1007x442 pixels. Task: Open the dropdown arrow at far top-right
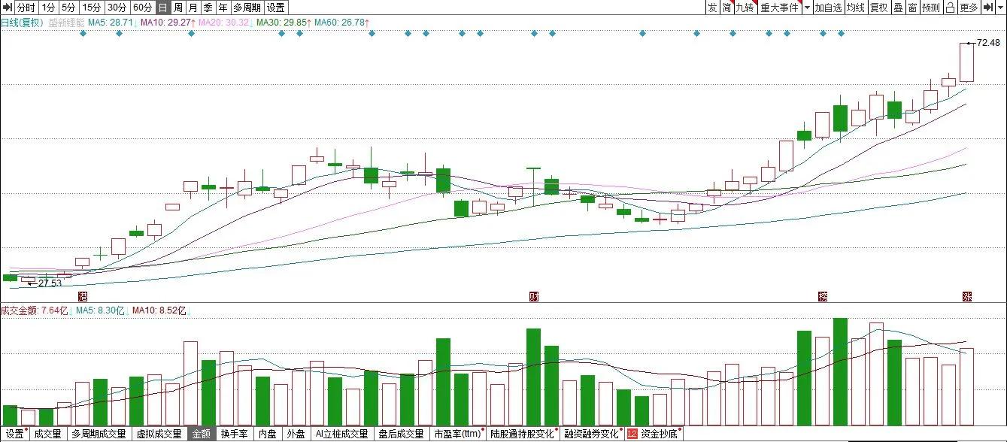tap(1001, 8)
